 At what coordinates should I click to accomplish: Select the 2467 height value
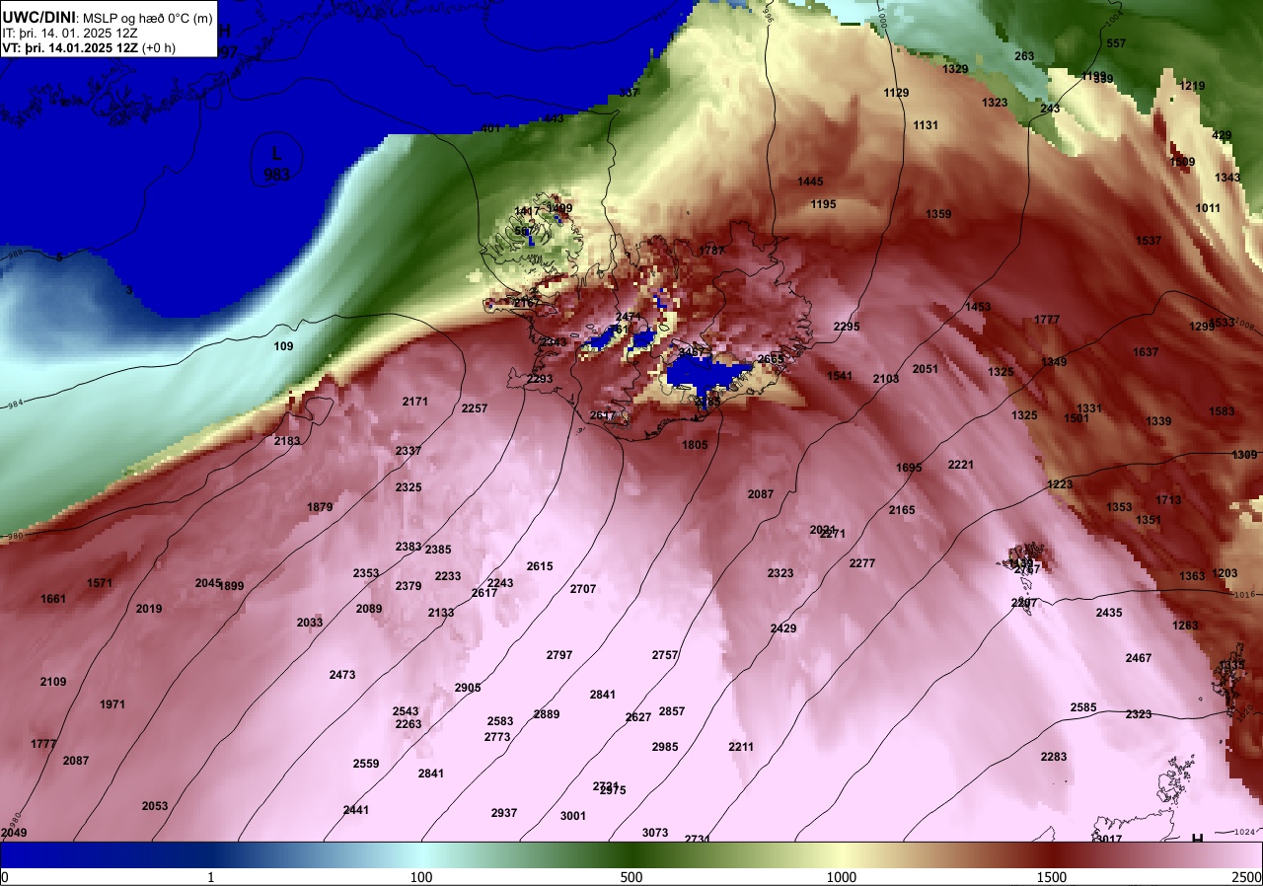1139,658
